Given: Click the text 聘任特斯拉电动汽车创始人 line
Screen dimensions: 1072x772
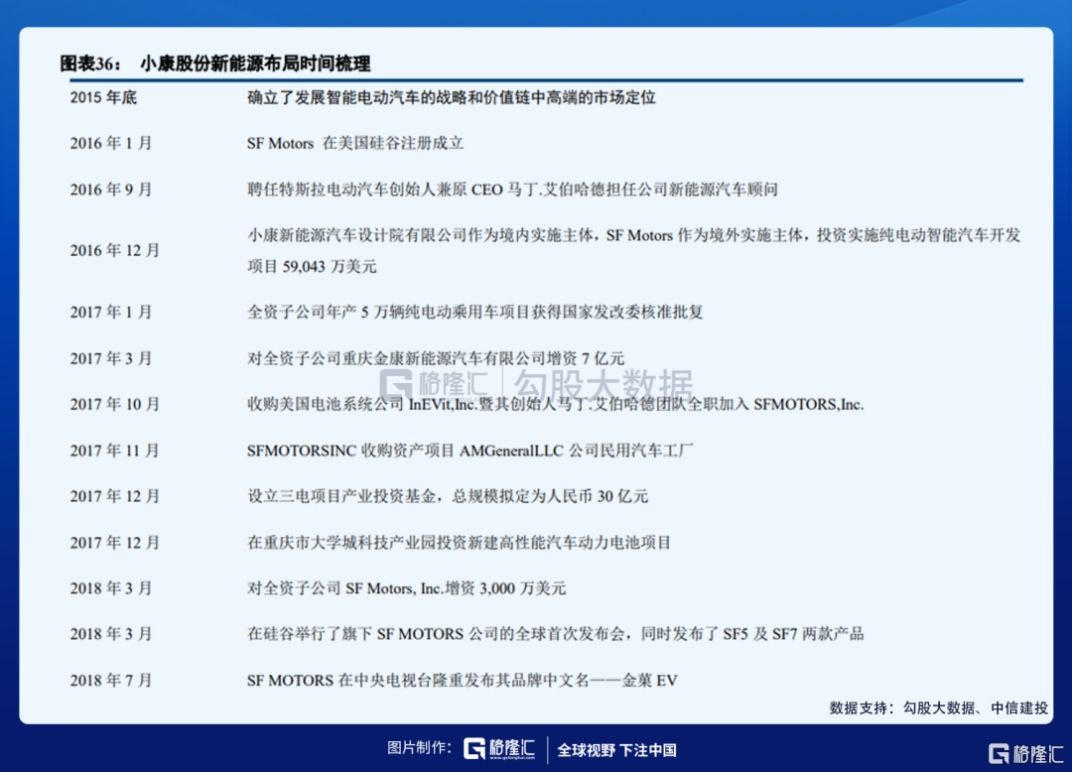Looking at the screenshot, I should click(513, 190).
